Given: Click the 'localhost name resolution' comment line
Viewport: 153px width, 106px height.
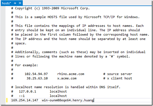Looking at the screenshot, I should [x=66, y=87].
